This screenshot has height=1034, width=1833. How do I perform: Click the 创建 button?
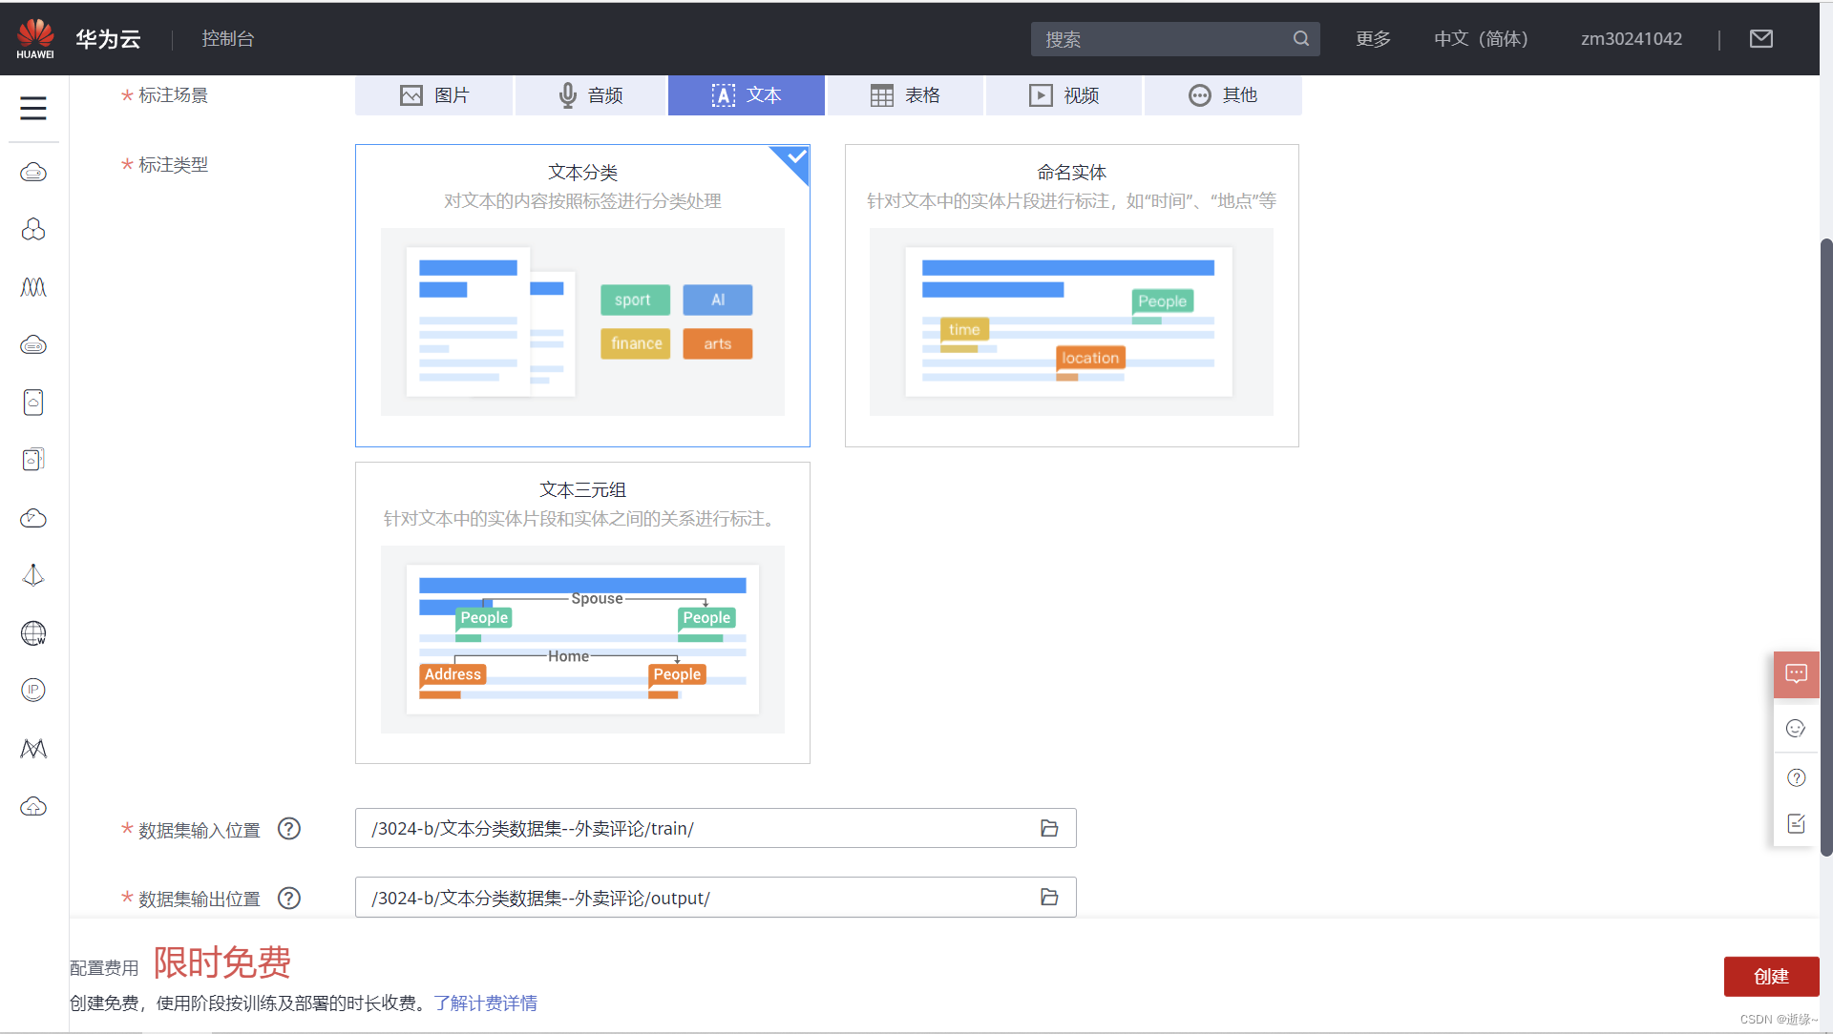click(1771, 977)
